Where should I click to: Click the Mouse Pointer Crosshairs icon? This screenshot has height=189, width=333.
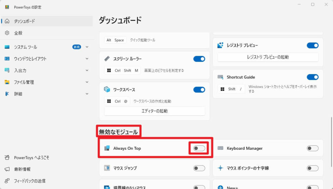point(220,168)
